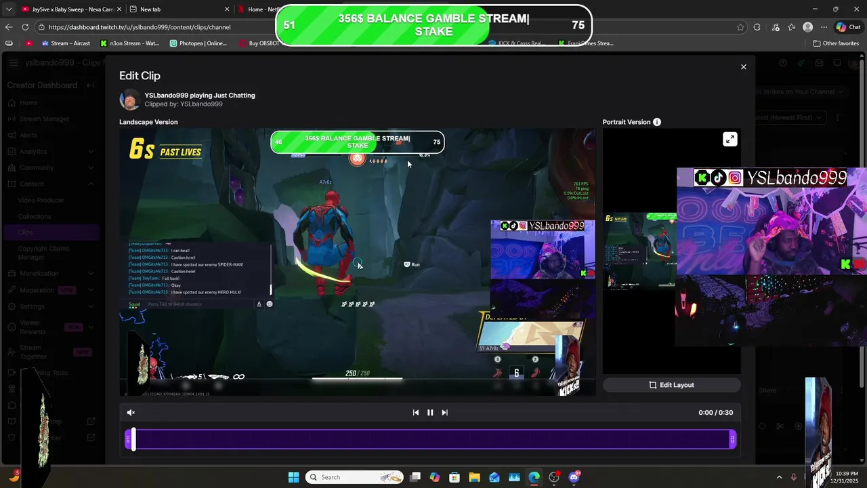Click the right trim handle of the clip
This screenshot has width=867, height=488.
click(733, 440)
